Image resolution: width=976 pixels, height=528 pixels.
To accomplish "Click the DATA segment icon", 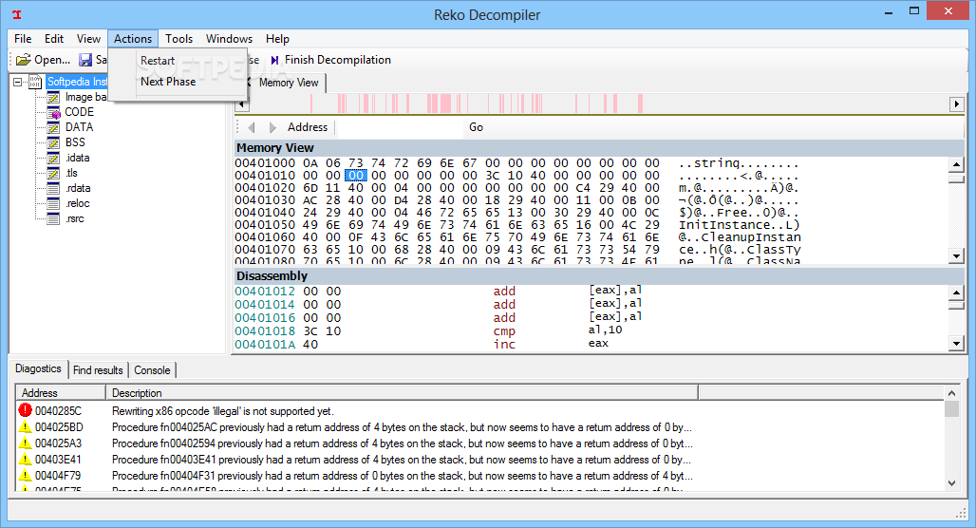I will click(x=53, y=127).
